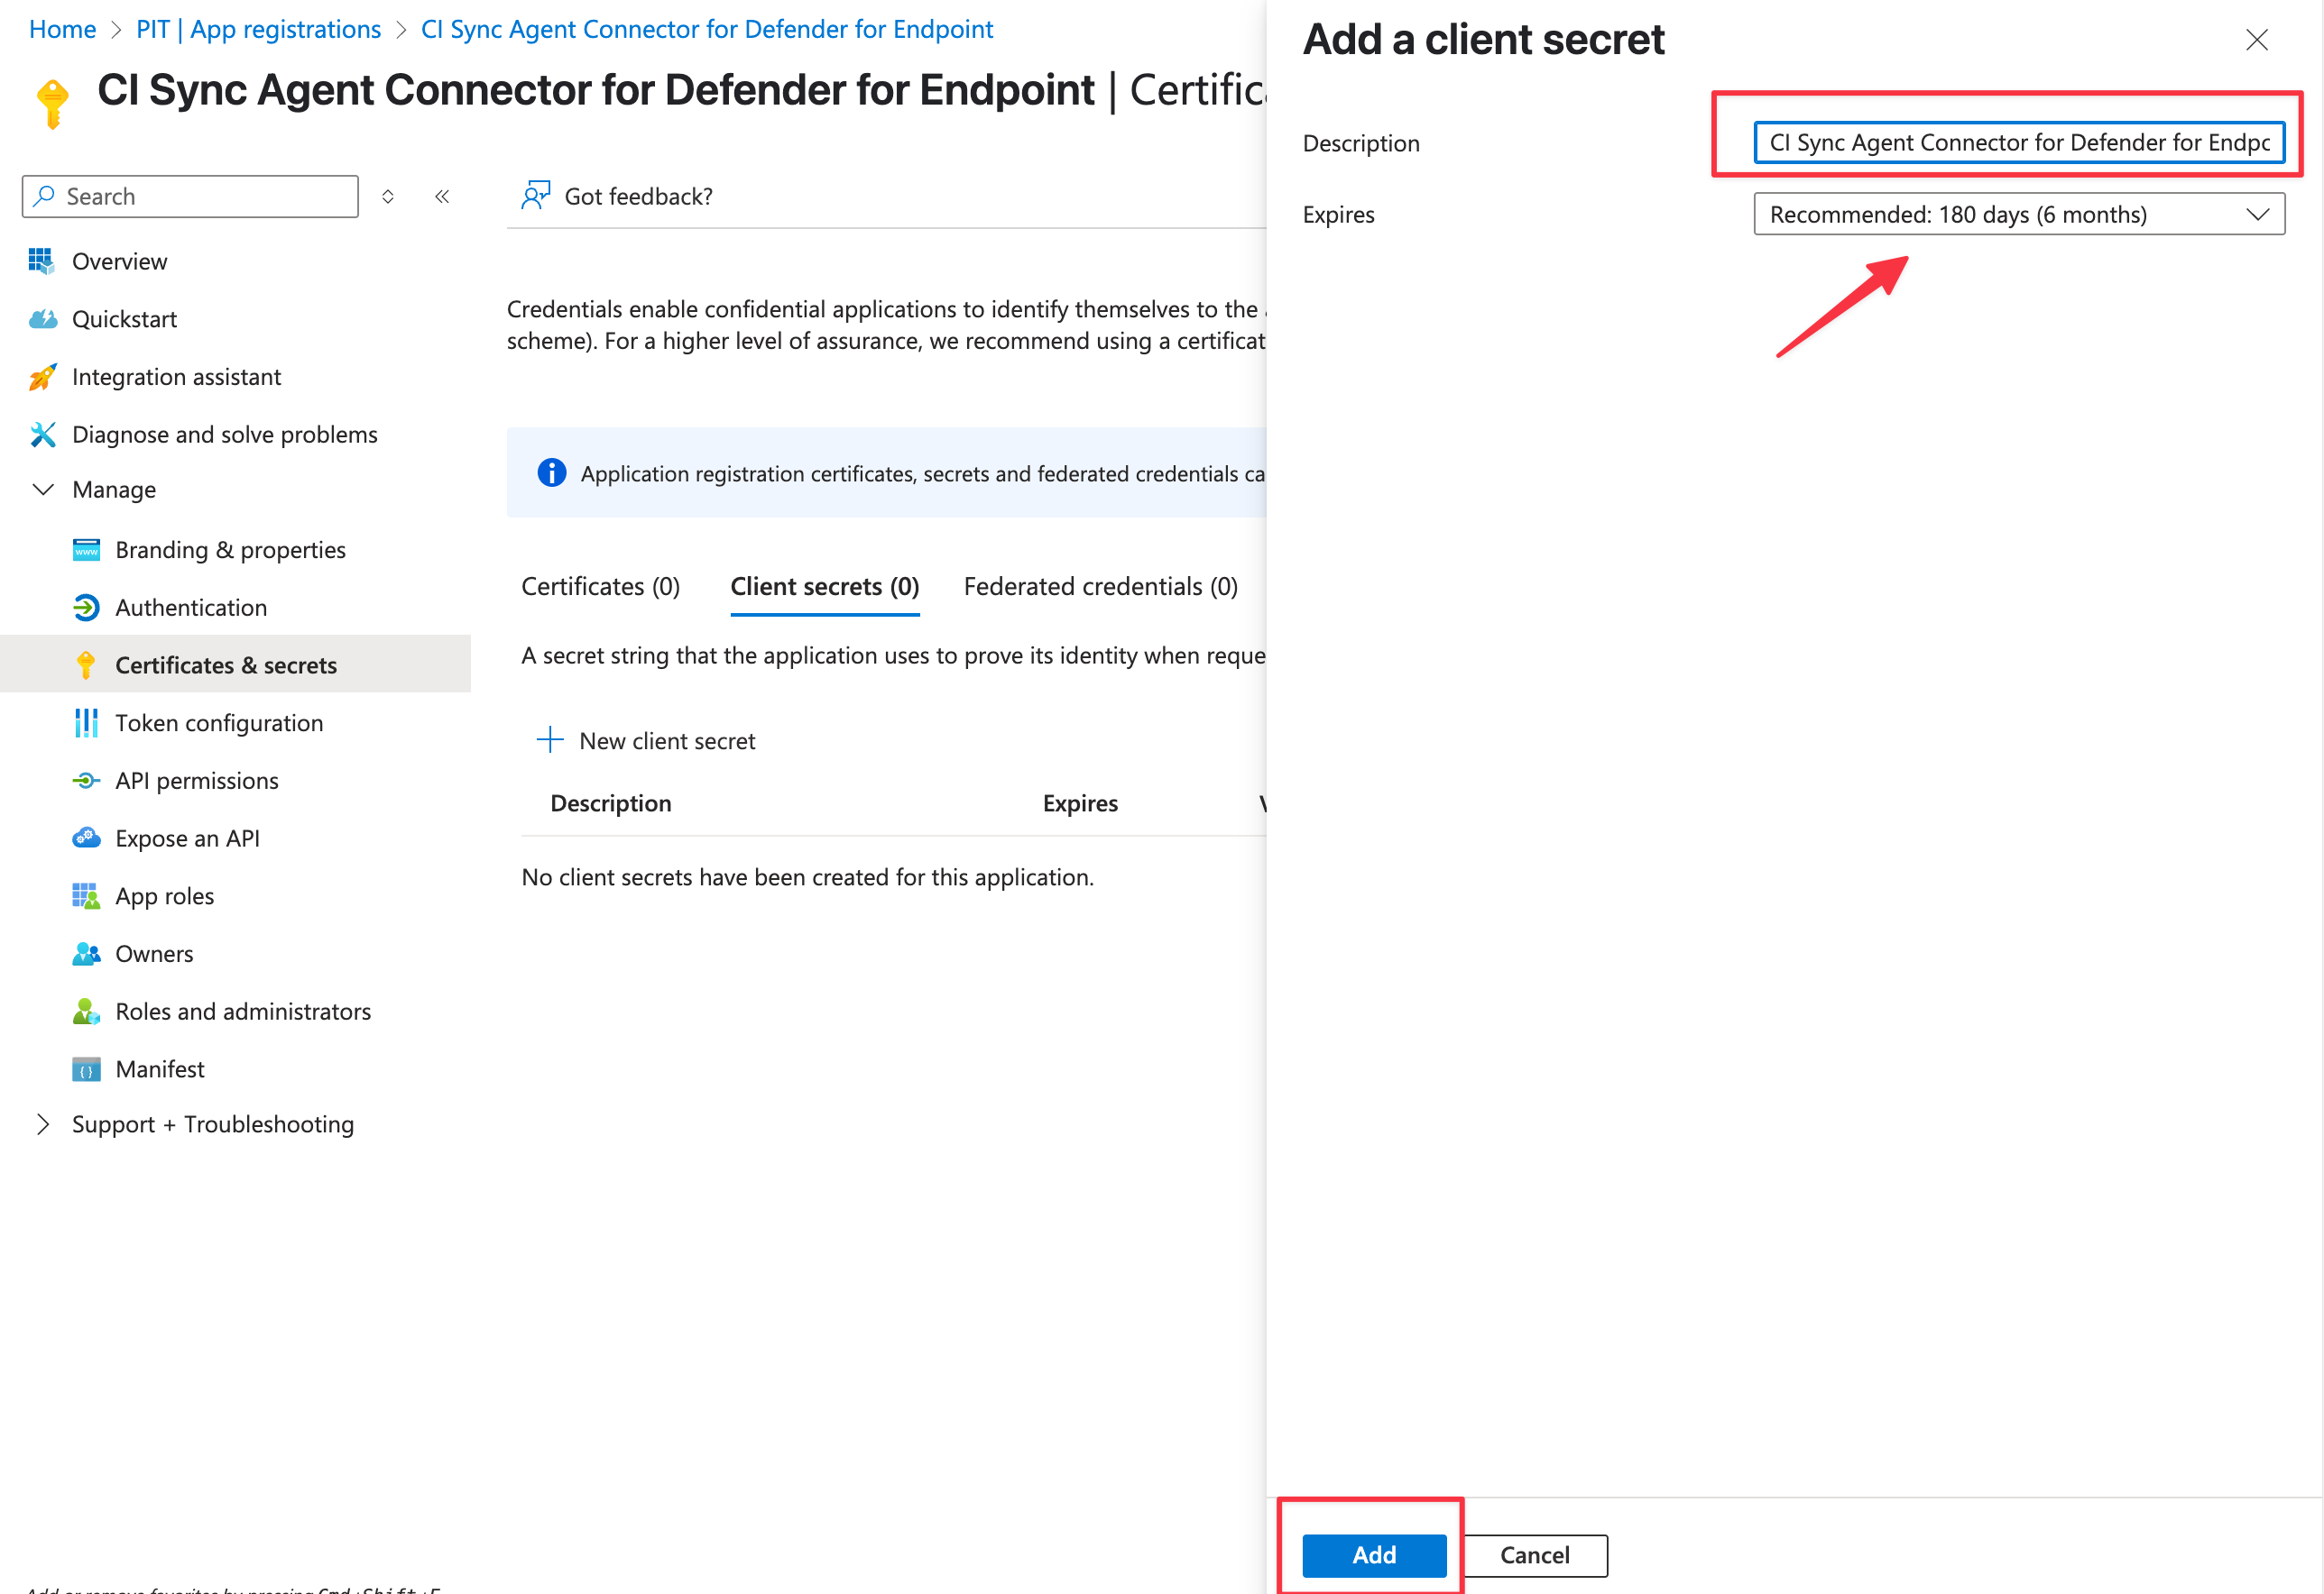Image resolution: width=2324 pixels, height=1594 pixels.
Task: Switch to the Certificates (0) tab
Action: point(600,587)
